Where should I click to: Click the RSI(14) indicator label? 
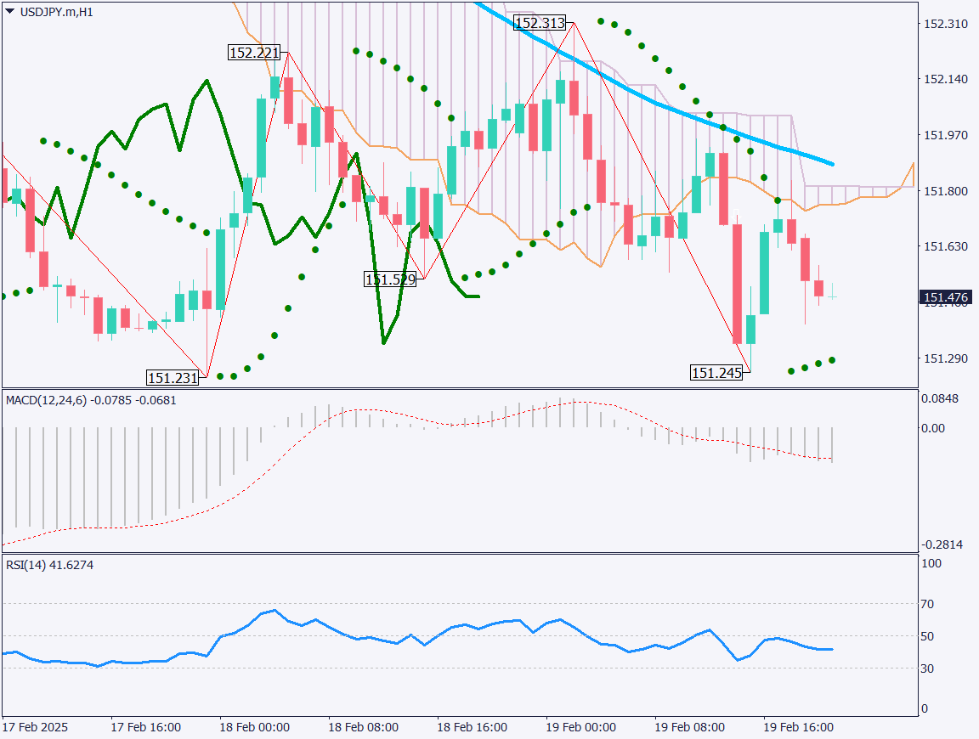(50, 565)
